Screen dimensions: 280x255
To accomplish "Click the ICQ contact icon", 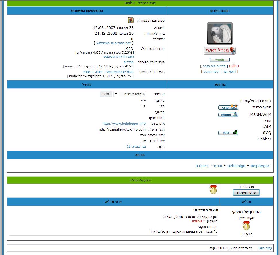I will [x=228, y=133].
